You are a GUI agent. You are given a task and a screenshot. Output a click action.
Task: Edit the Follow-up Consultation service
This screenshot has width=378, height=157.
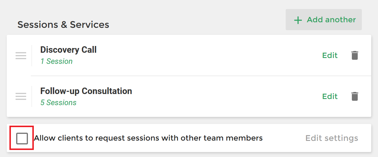330,96
